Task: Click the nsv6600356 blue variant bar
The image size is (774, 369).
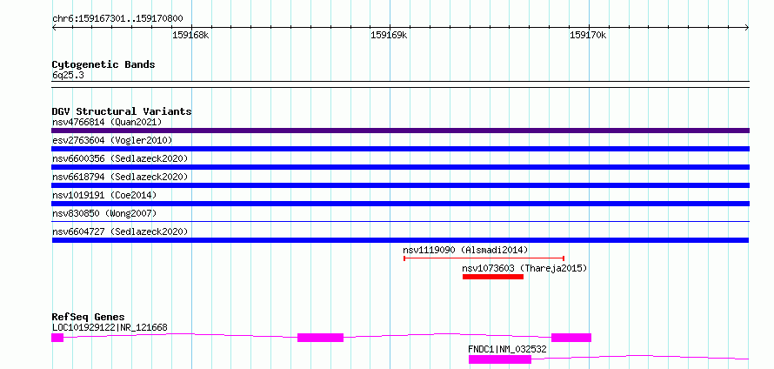Action: click(x=400, y=167)
